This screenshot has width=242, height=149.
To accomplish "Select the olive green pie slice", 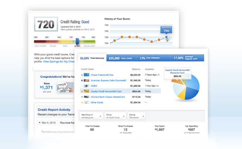I will point(184,81).
